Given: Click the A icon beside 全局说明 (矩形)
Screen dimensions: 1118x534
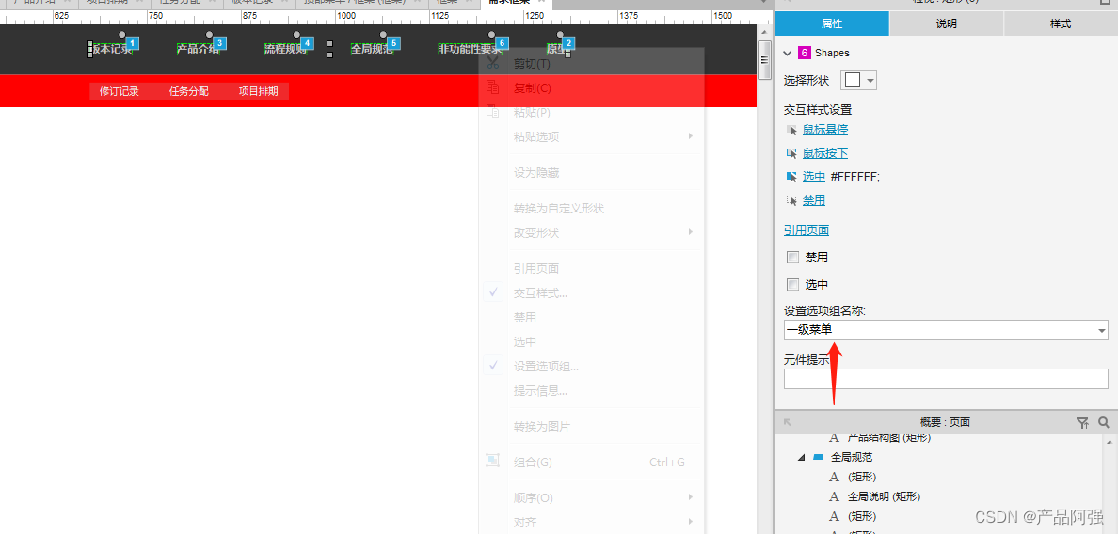Looking at the screenshot, I should coord(834,496).
